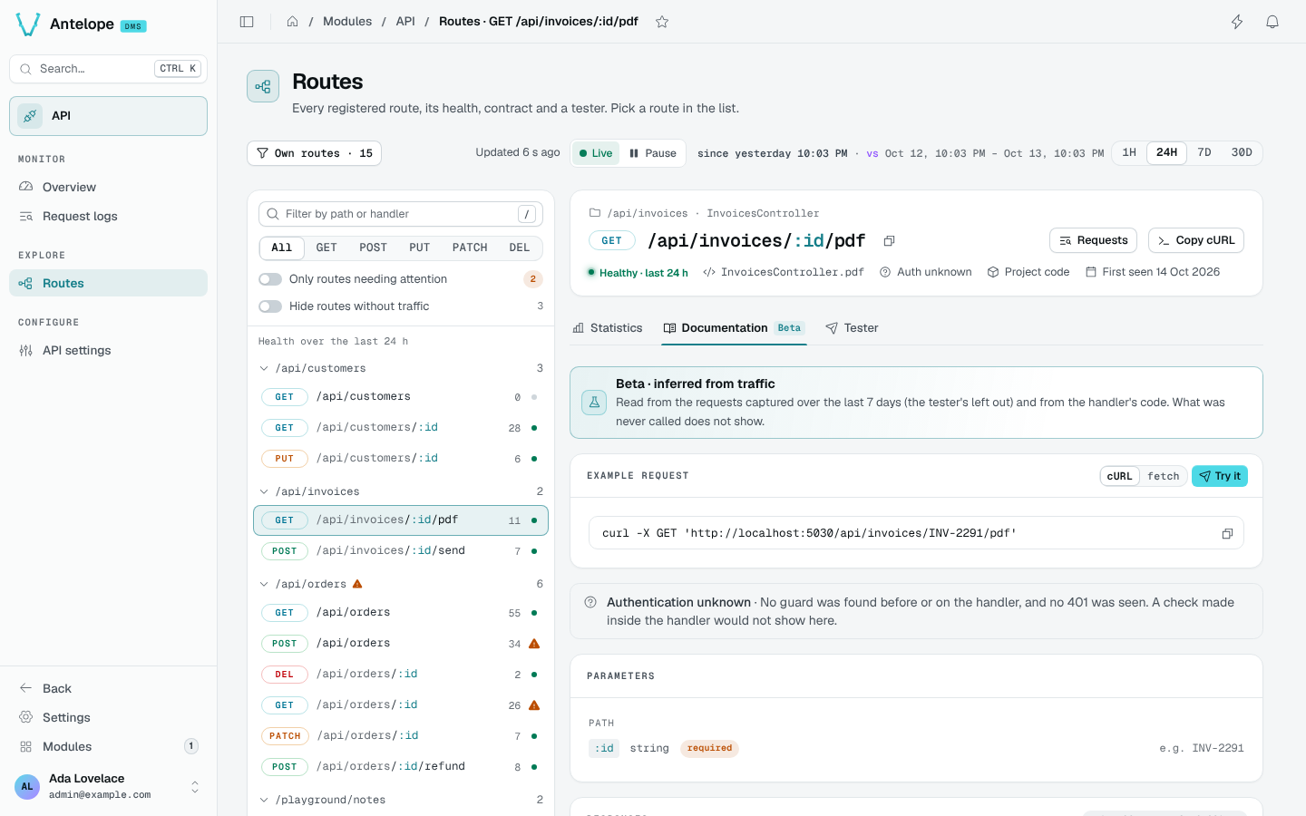The height and width of the screenshot is (816, 1306).
Task: Collapse the /api/customers group
Action: (401, 368)
